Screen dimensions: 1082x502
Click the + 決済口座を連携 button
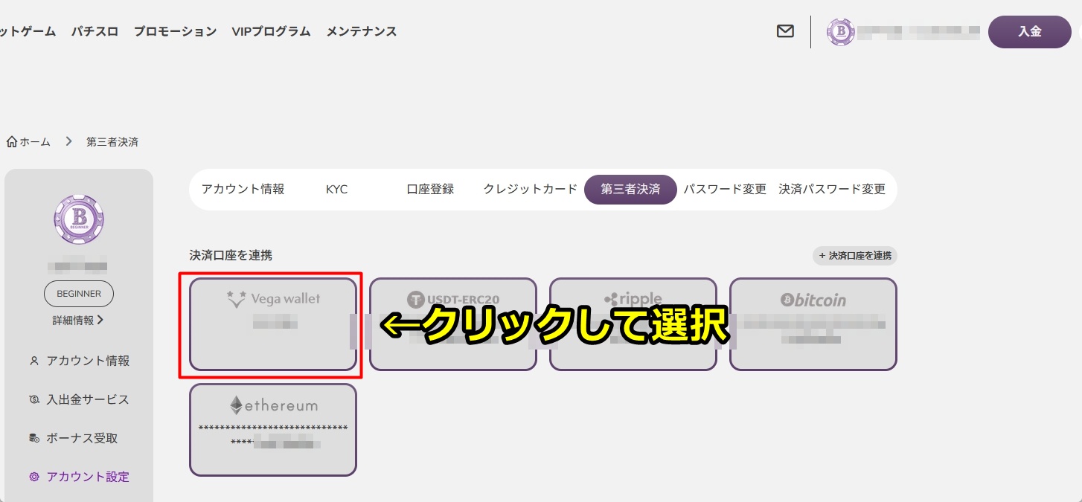[x=855, y=256]
